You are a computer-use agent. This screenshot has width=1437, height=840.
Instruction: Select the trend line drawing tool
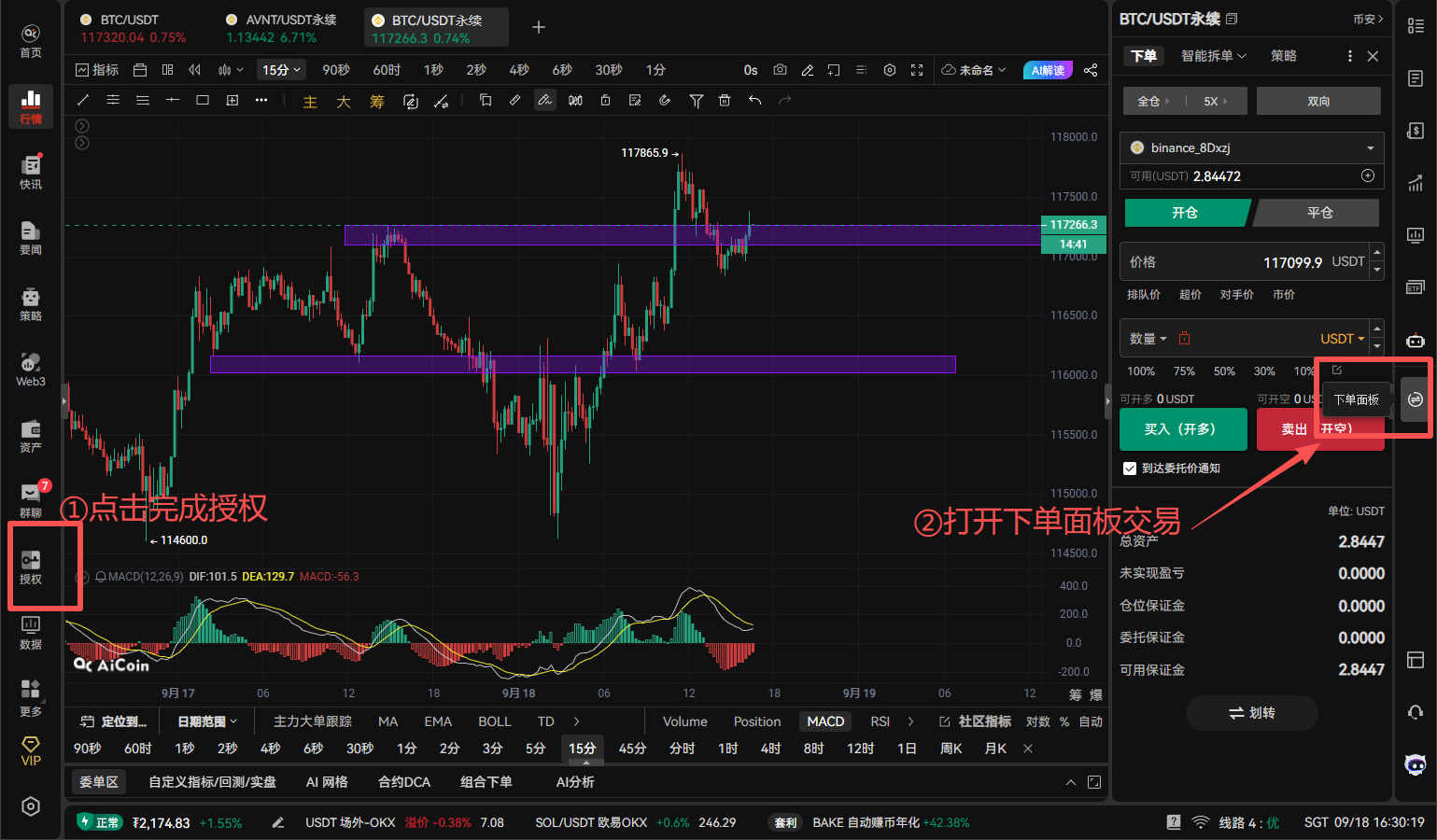tap(83, 100)
